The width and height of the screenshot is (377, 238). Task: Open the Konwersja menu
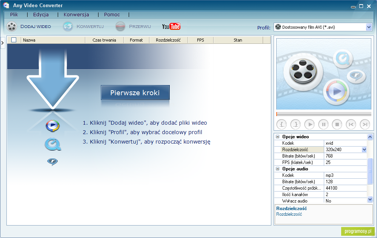pos(76,15)
